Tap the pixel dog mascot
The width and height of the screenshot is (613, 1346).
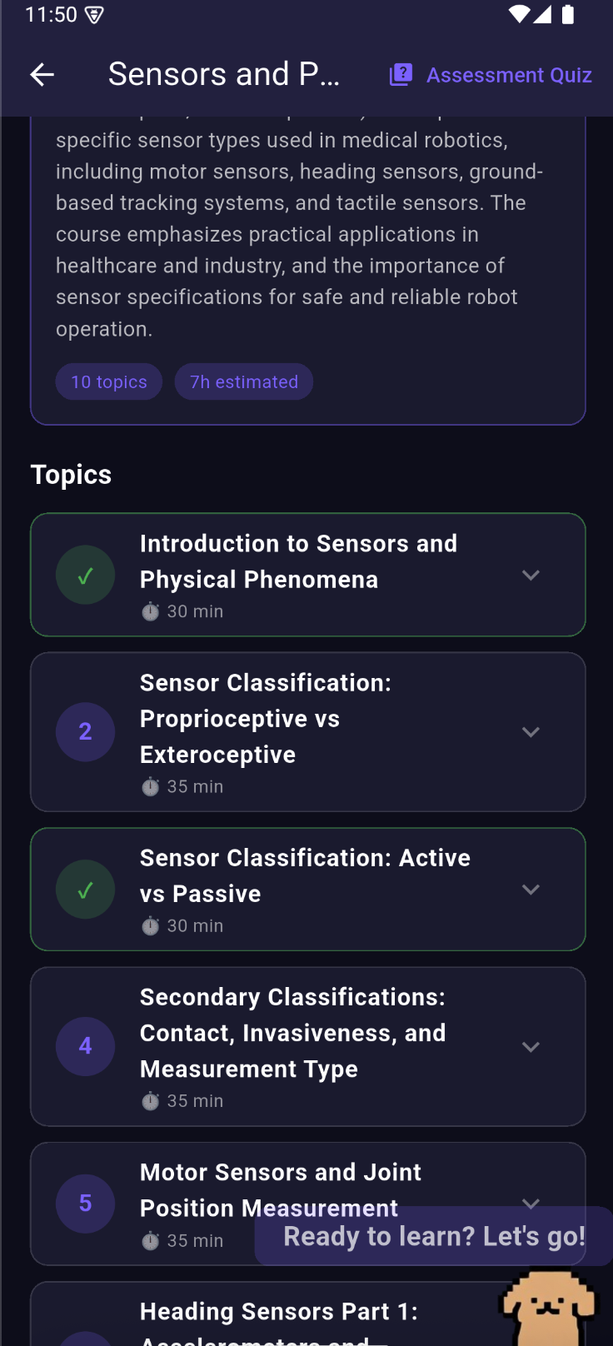(x=547, y=1307)
